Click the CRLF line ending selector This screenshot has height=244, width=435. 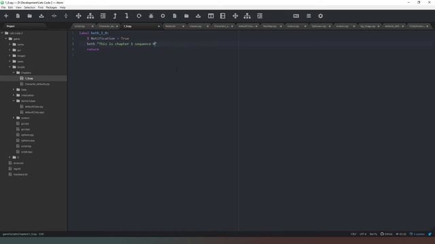point(353,235)
